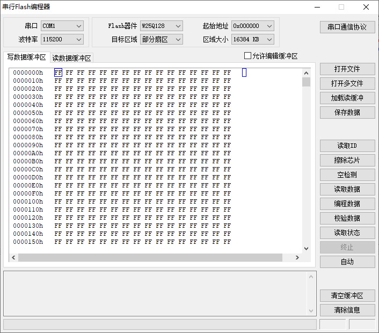Click the 读取状态 button

[347, 233]
